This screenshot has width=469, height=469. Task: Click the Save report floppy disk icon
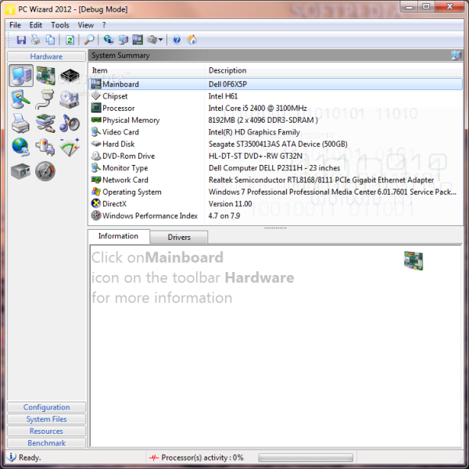[x=21, y=40]
